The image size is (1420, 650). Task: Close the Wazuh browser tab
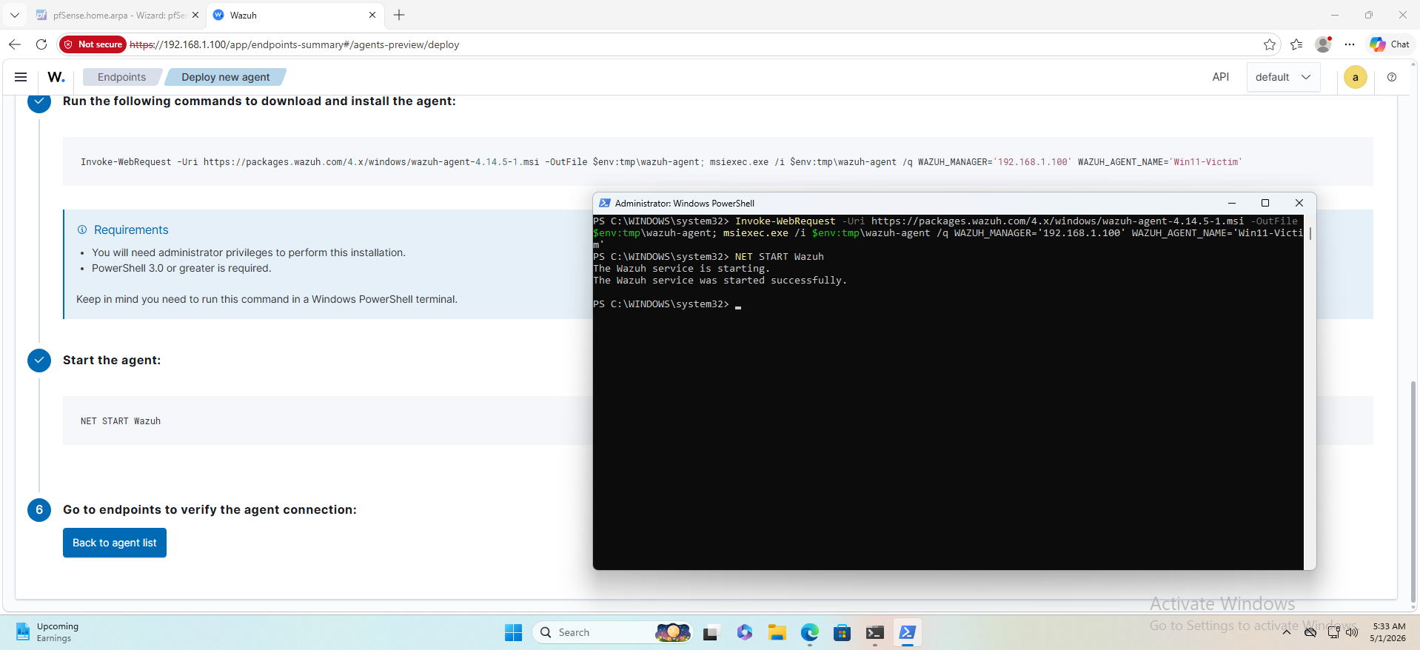click(372, 15)
